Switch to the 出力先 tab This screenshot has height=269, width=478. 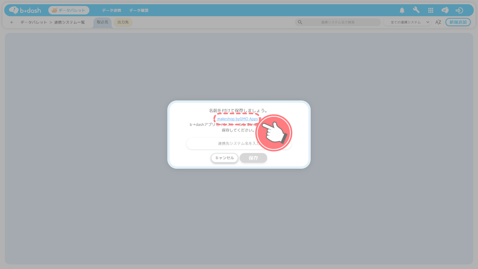click(x=123, y=22)
